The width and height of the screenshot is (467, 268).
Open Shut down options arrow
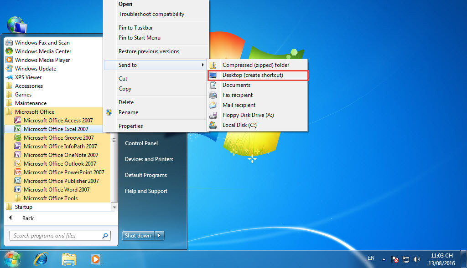click(x=159, y=236)
